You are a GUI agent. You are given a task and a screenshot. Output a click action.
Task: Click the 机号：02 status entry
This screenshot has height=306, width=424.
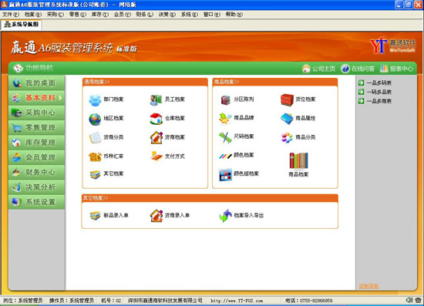point(111,301)
